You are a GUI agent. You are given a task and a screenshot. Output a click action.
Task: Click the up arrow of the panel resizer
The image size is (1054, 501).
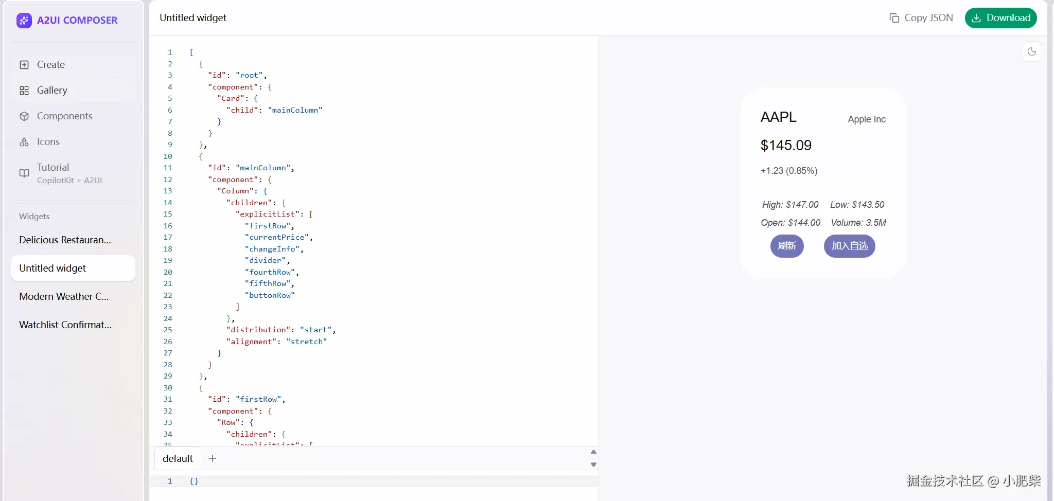(x=593, y=452)
